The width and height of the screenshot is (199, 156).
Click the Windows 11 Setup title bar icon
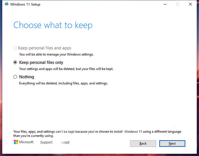click(7, 4)
